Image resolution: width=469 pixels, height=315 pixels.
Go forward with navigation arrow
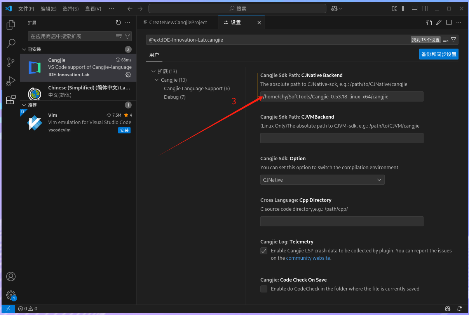click(140, 9)
